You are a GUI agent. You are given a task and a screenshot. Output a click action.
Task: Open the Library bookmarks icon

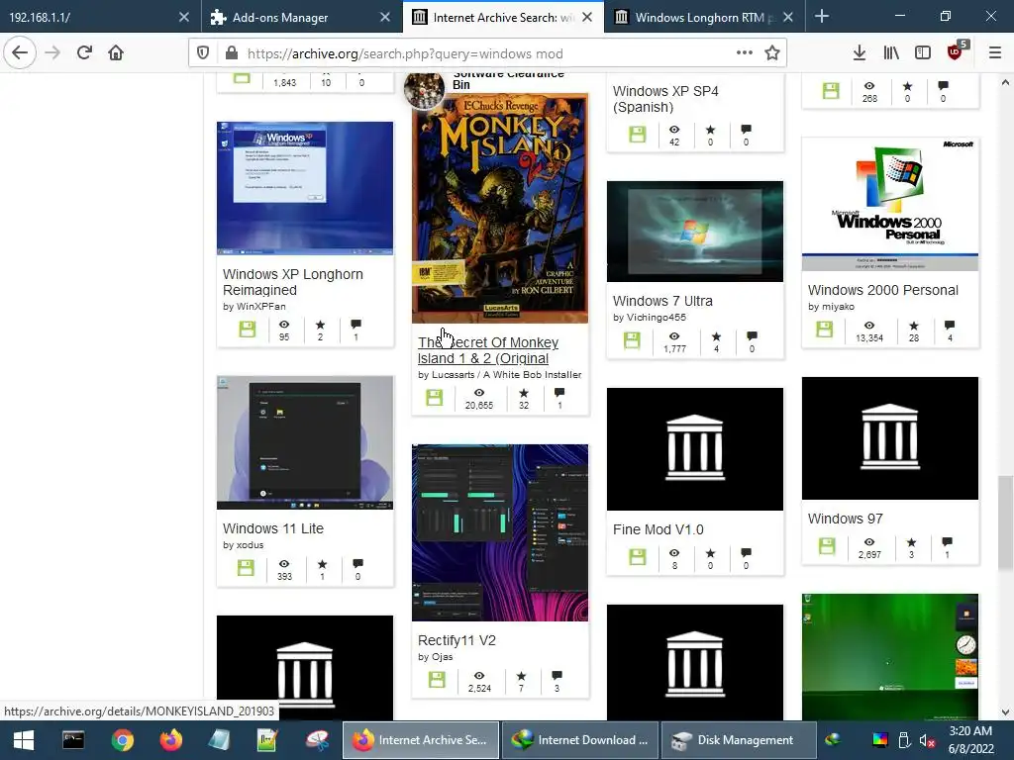pyautogui.click(x=891, y=53)
